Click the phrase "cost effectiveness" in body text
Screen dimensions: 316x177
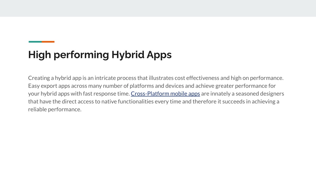[197, 78]
